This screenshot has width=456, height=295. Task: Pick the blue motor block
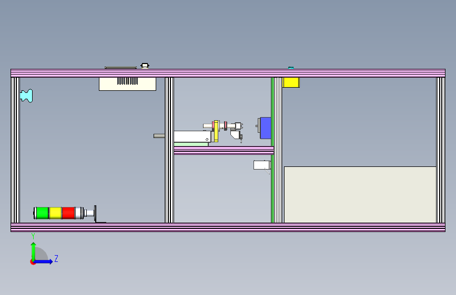pos(266,128)
